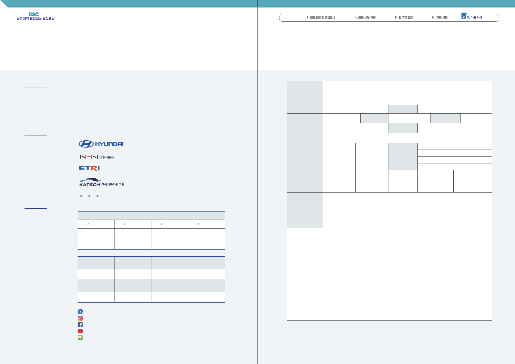Click the blue bookmark icon beside 각종 서식

click(x=464, y=16)
